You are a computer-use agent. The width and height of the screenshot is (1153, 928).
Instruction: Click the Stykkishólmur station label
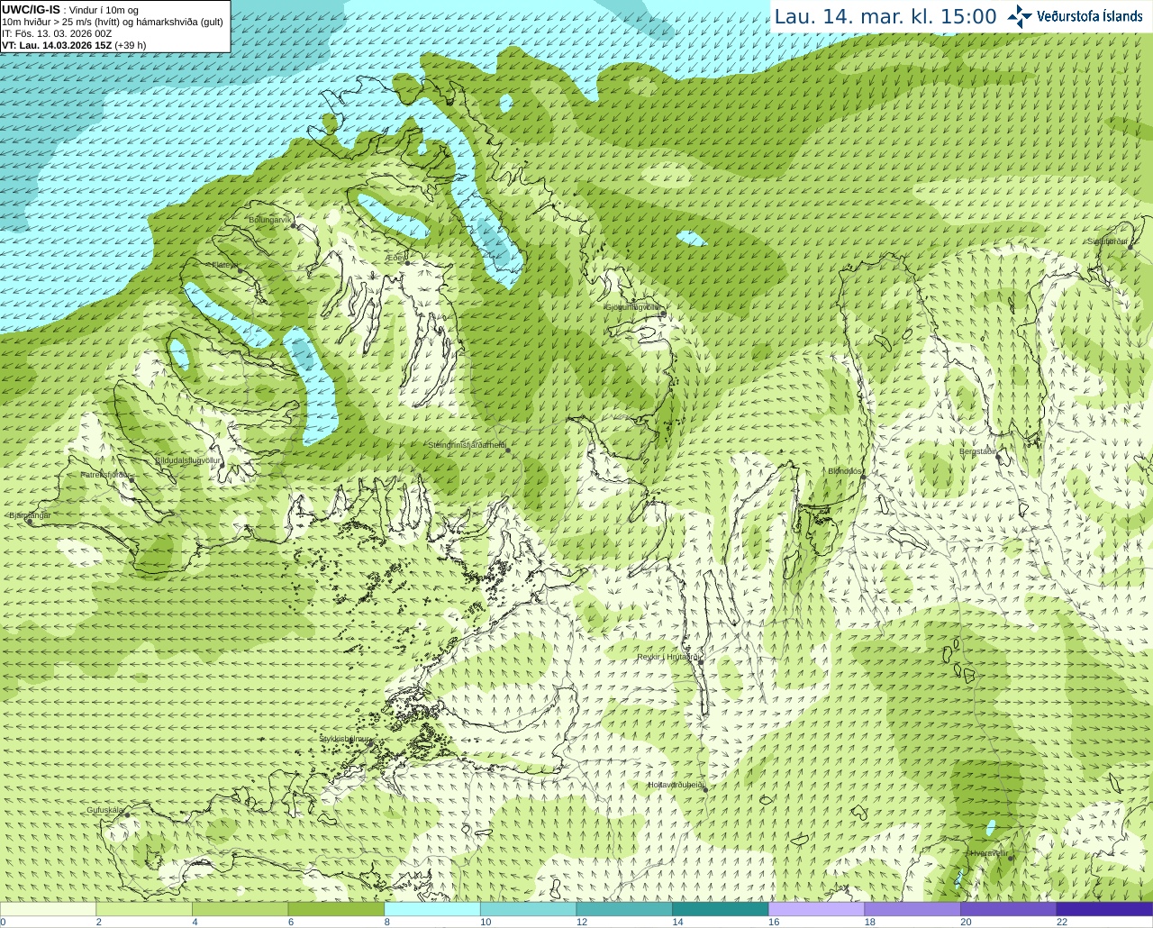click(345, 739)
